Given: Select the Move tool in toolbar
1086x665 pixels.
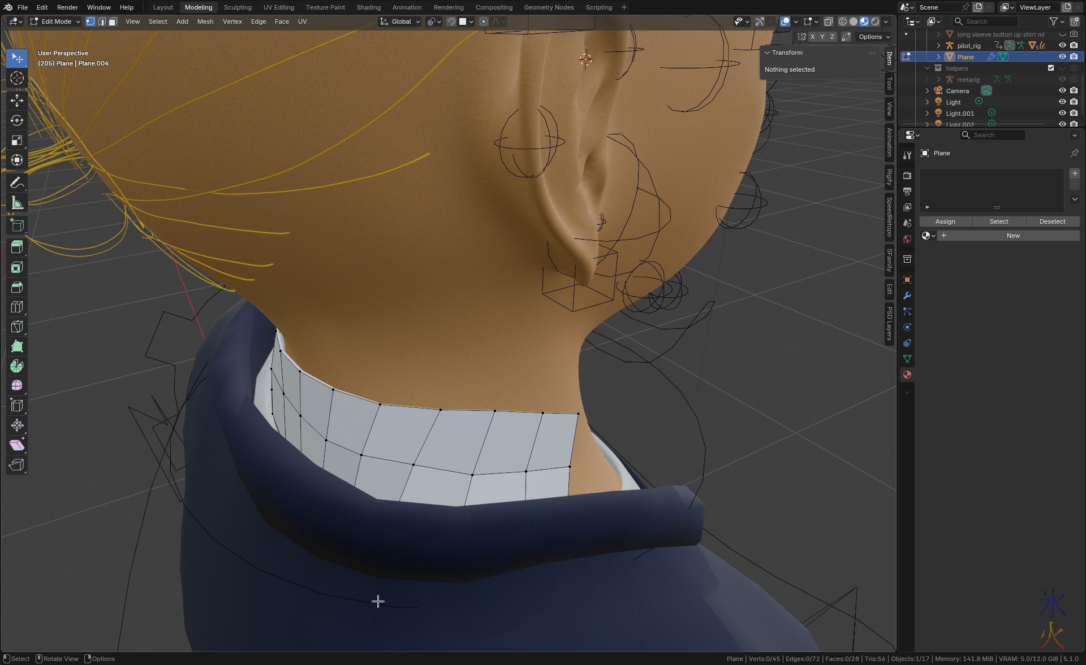Looking at the screenshot, I should [x=17, y=101].
